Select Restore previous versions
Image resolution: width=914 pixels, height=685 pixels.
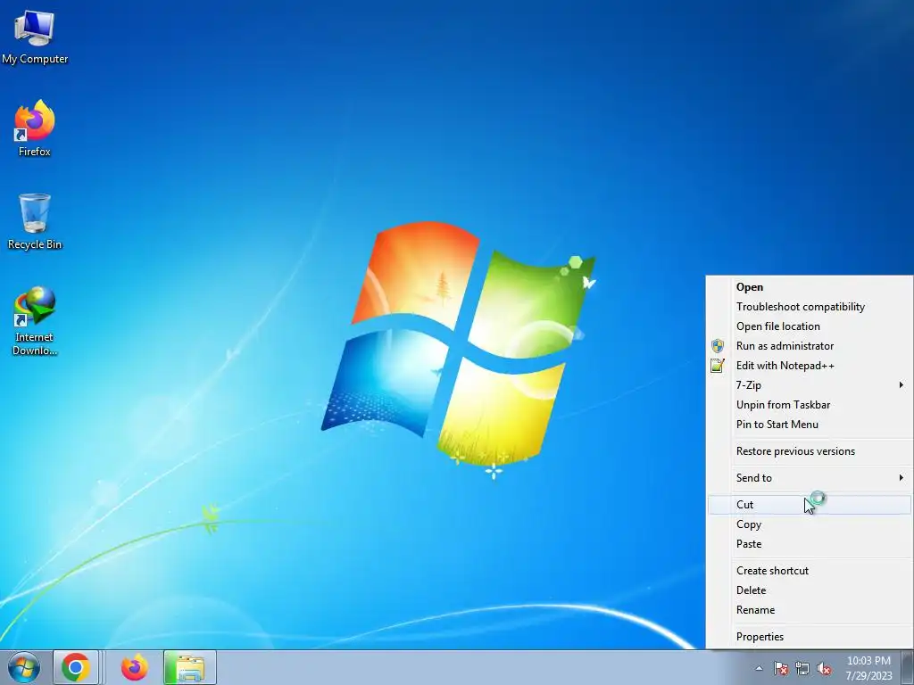(x=810, y=451)
